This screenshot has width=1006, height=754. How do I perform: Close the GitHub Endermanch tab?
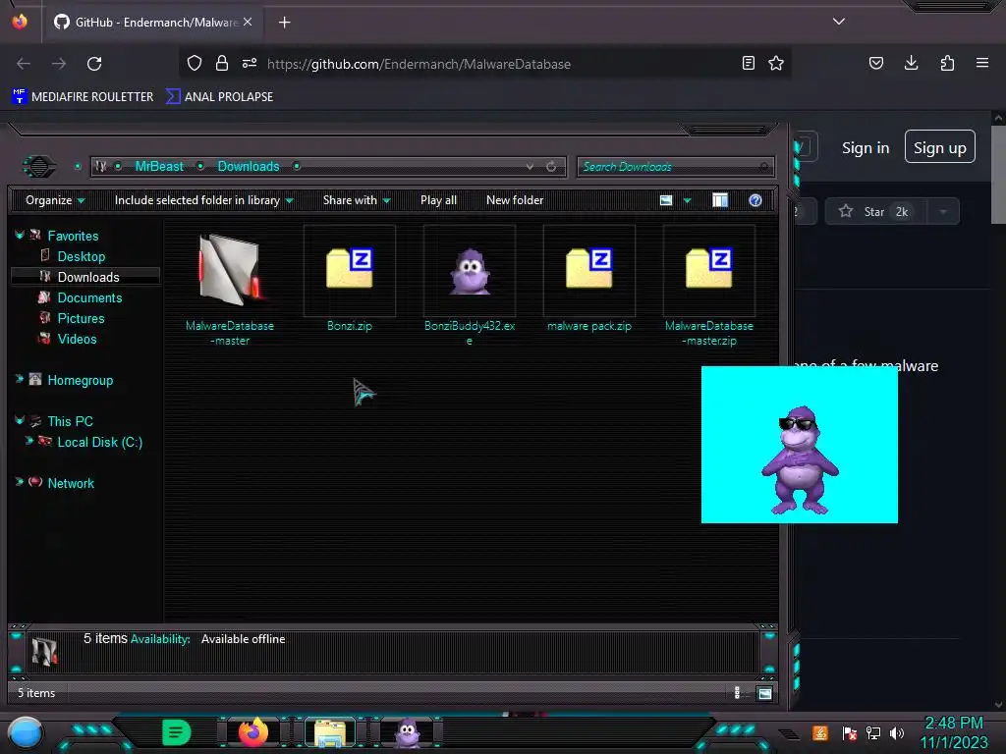pyautogui.click(x=248, y=22)
